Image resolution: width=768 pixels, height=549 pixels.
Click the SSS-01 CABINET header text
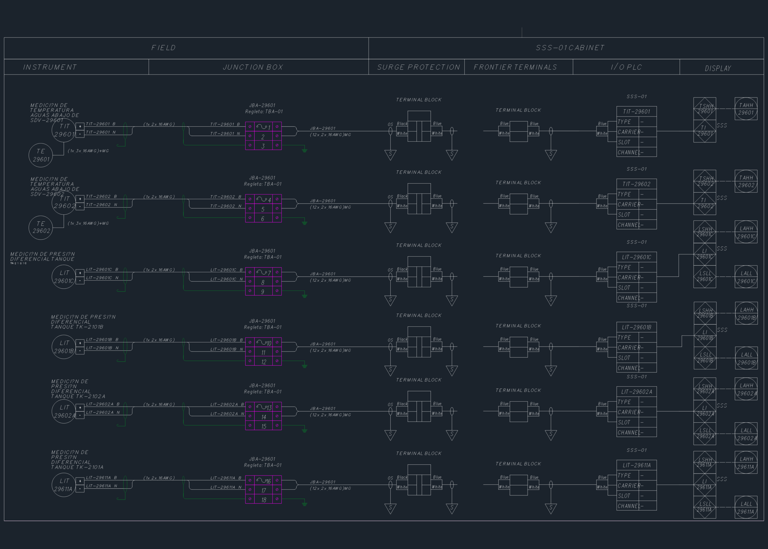pos(570,48)
